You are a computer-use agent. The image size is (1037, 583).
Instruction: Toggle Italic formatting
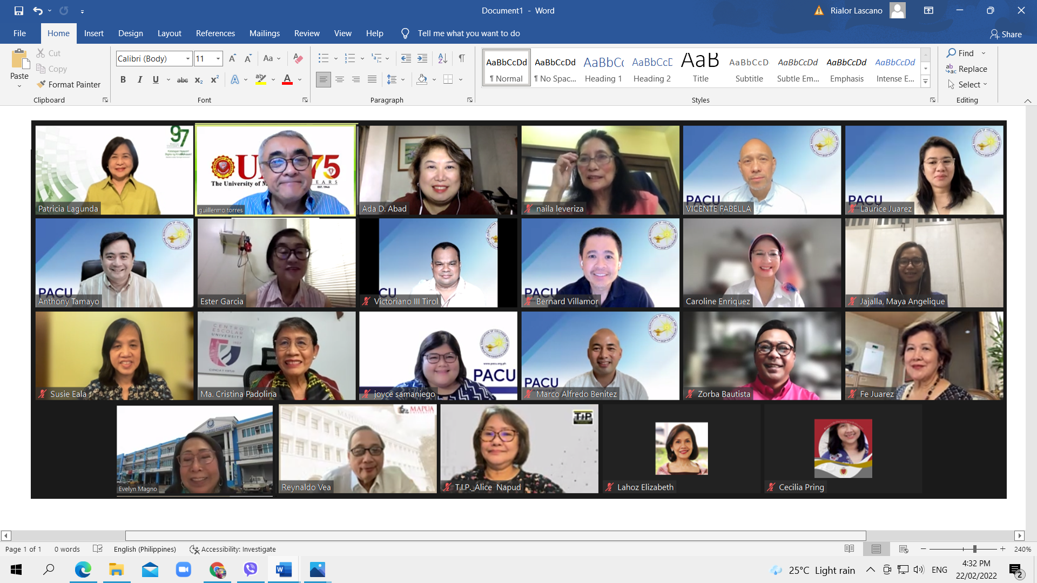139,79
